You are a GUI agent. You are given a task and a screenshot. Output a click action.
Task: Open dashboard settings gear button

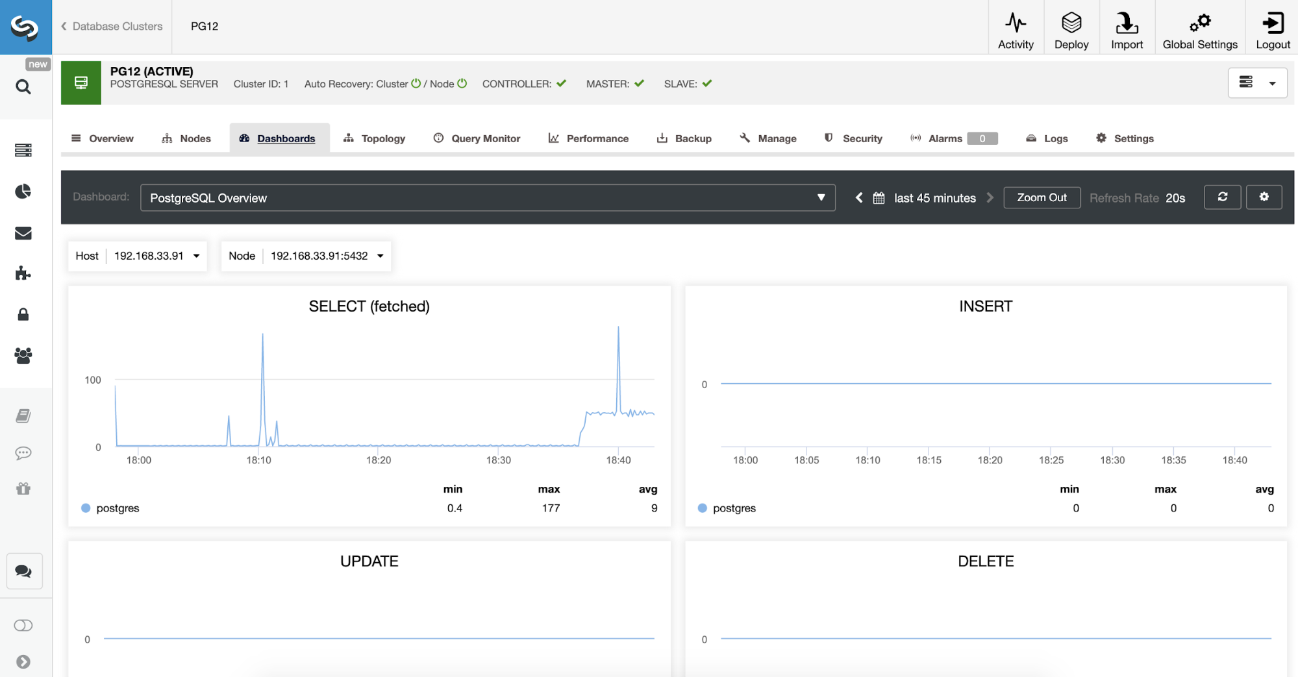click(x=1264, y=197)
